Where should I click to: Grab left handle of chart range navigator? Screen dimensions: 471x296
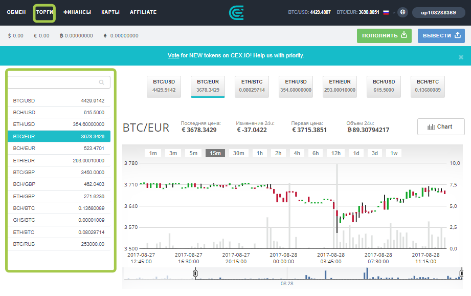(x=195, y=273)
